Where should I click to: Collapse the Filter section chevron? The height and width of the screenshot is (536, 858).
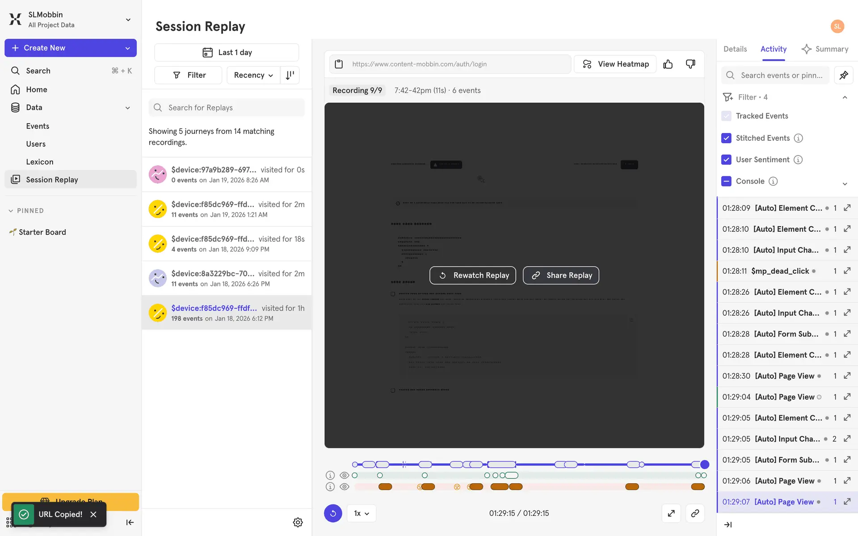coord(845,97)
